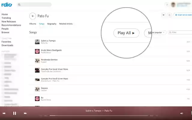Open the notifications icon beside the avatar
Image resolution: width=192 pixels, height=120 pixels.
(167, 5)
